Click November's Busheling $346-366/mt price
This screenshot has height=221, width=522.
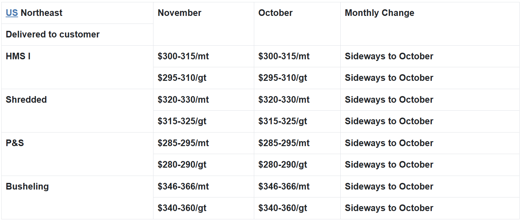(183, 187)
